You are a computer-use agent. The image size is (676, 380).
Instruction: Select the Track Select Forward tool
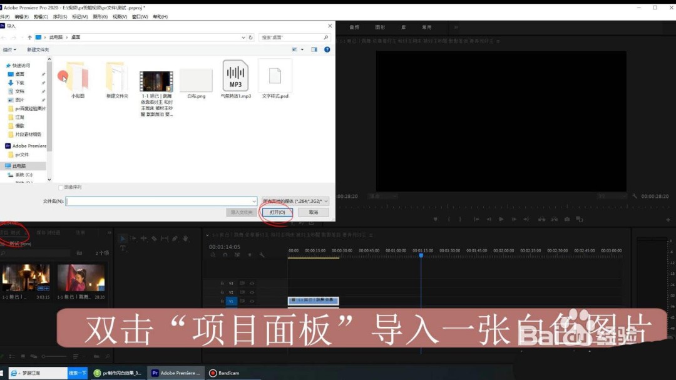(x=134, y=239)
